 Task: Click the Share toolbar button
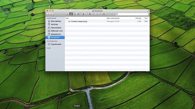97,14
